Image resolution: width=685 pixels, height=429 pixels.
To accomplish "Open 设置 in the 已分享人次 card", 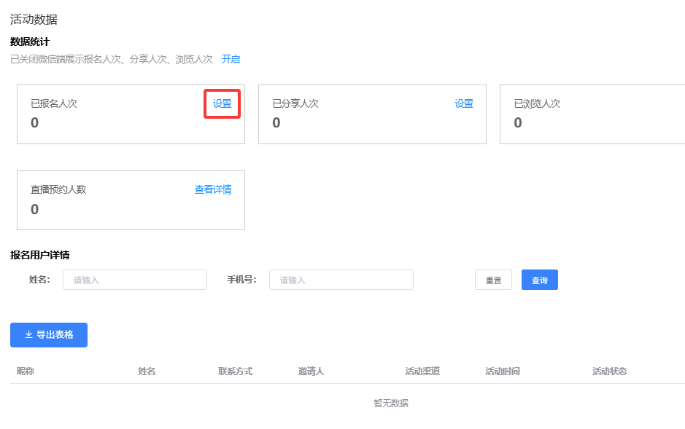I will 464,103.
